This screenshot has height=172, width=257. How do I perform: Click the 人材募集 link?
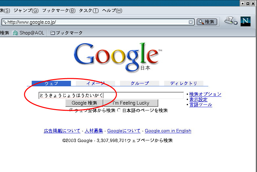tap(94, 131)
